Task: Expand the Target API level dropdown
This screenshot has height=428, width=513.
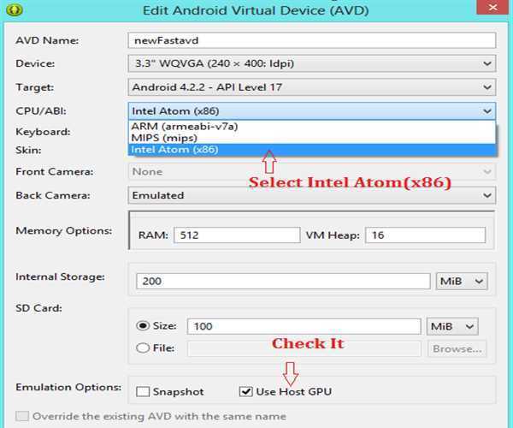Action: pos(311,86)
